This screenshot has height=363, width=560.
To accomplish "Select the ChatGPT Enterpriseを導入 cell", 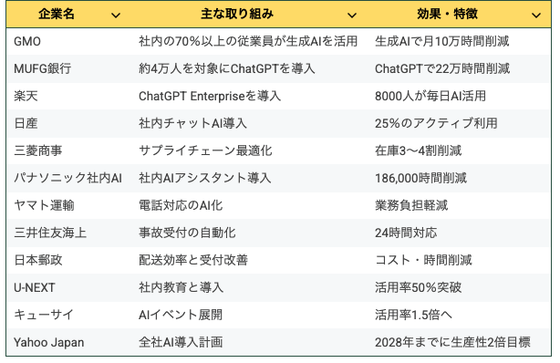I will click(210, 96).
